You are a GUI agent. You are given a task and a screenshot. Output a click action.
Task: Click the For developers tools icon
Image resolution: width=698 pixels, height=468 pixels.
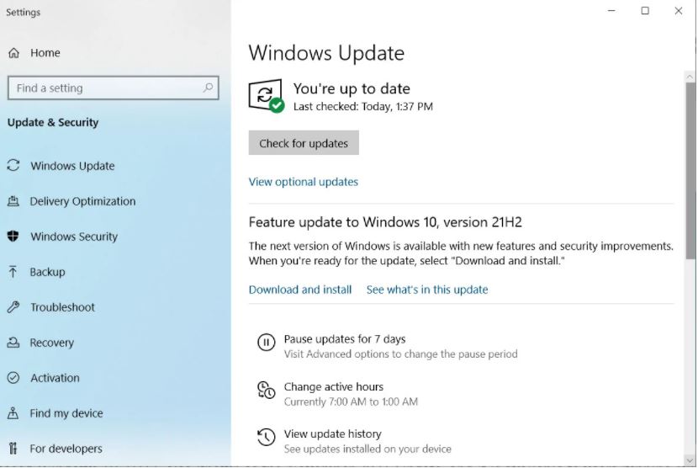coord(13,448)
